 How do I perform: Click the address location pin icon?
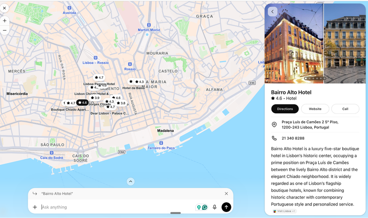click(274, 124)
